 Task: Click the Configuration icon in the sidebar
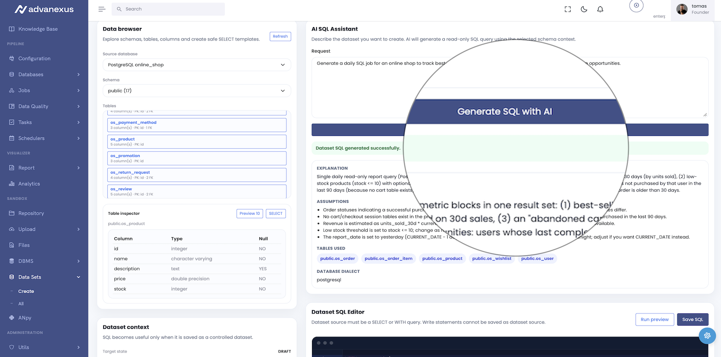click(x=12, y=59)
